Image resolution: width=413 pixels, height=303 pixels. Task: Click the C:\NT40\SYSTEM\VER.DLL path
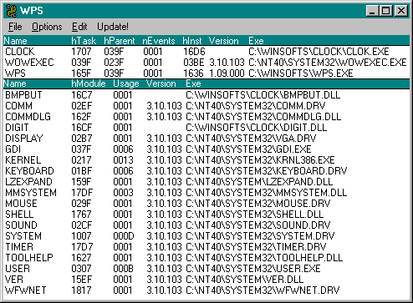click(x=244, y=280)
